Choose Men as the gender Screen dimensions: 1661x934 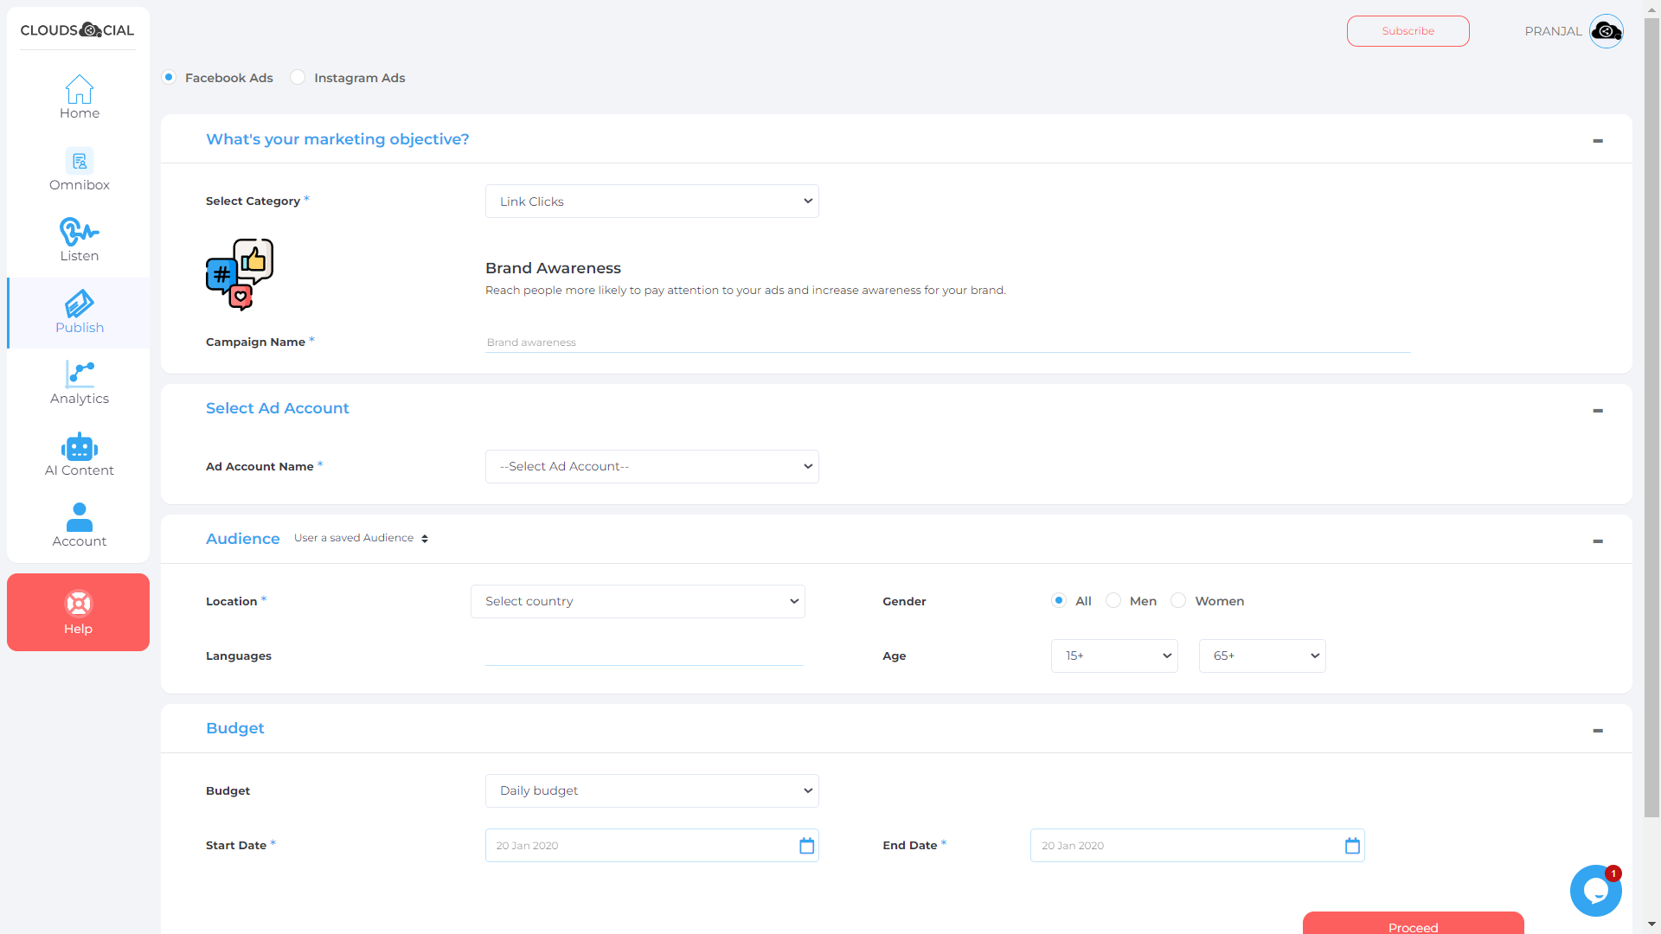point(1113,600)
